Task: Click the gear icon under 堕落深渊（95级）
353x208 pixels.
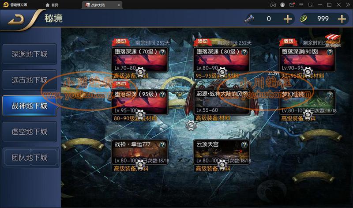Action: [140, 114]
